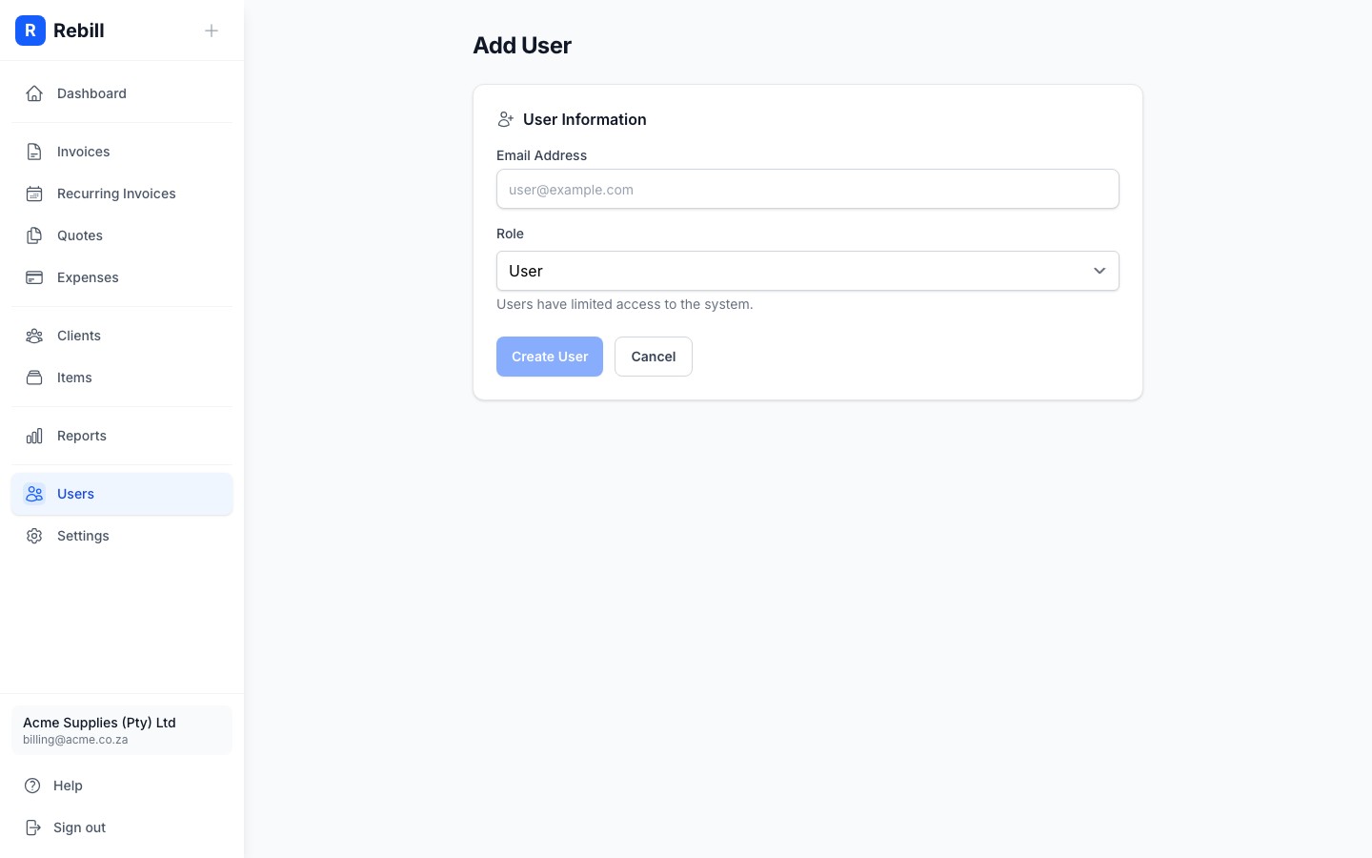
Task: Select the Invoices document icon
Action: tap(34, 152)
